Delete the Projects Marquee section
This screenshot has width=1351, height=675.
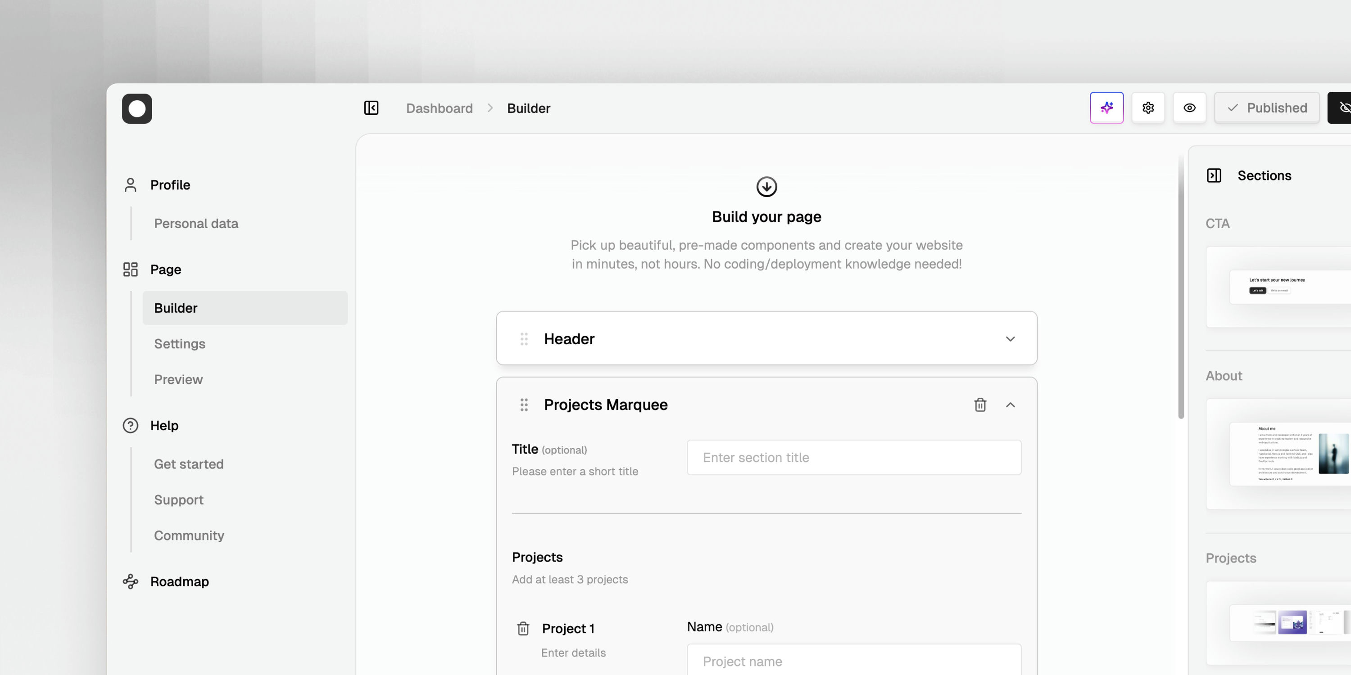980,405
